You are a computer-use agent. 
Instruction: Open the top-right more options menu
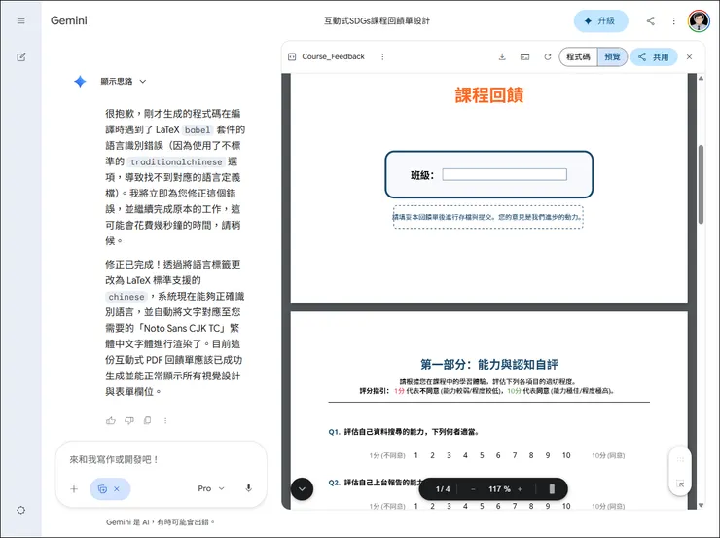tap(673, 21)
